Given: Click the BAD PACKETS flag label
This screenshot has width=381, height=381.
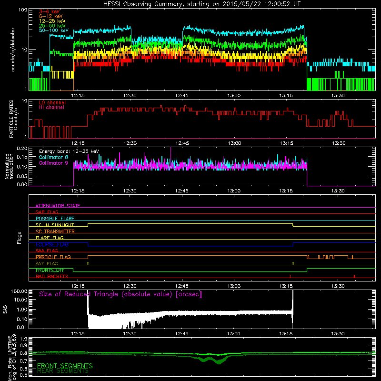Looking at the screenshot, I should pos(52,276).
